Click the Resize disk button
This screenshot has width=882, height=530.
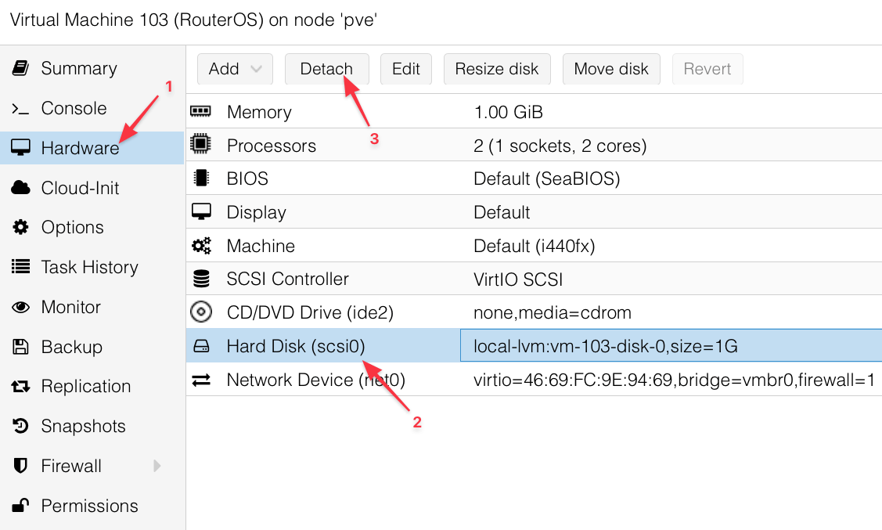pyautogui.click(x=497, y=69)
